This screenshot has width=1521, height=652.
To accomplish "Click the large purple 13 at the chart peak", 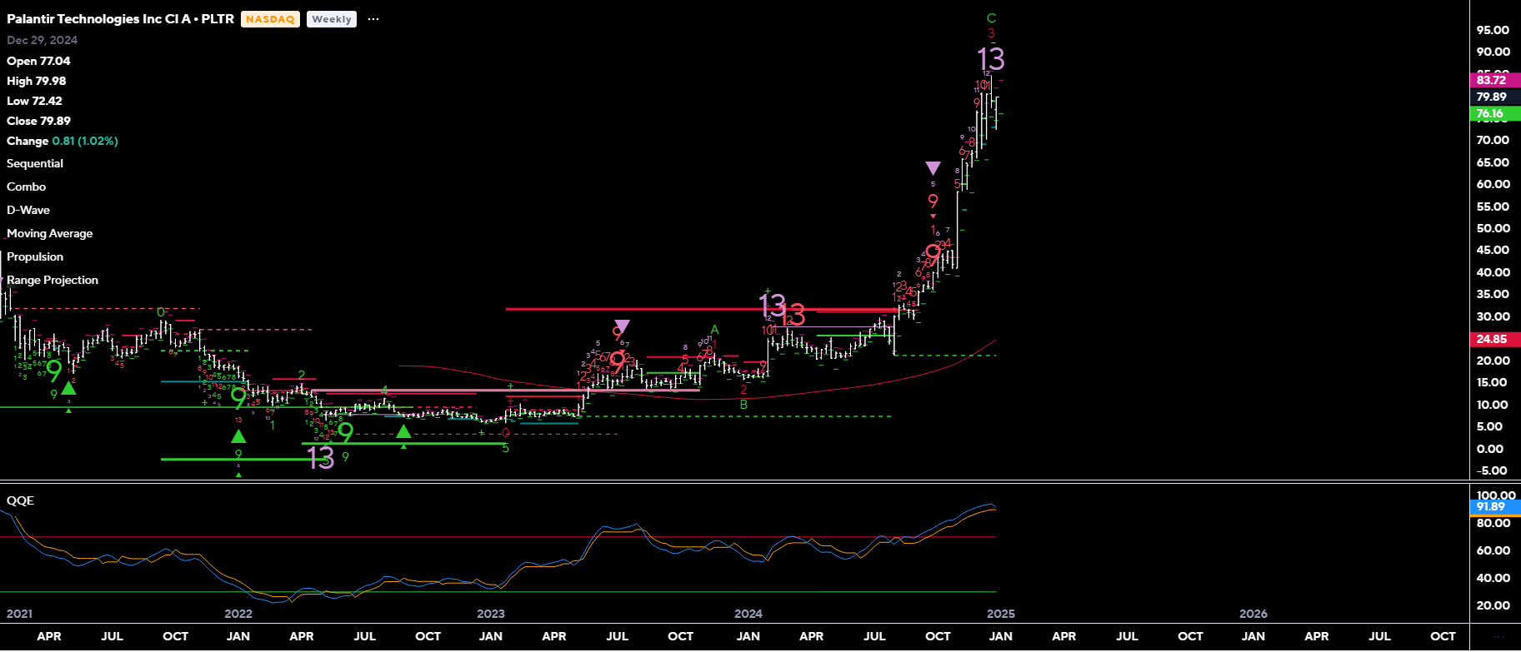I will 990,59.
